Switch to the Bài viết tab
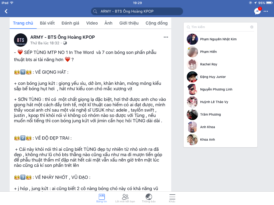Image resolution: width=274 pixels, height=205 pixels. click(x=47, y=23)
